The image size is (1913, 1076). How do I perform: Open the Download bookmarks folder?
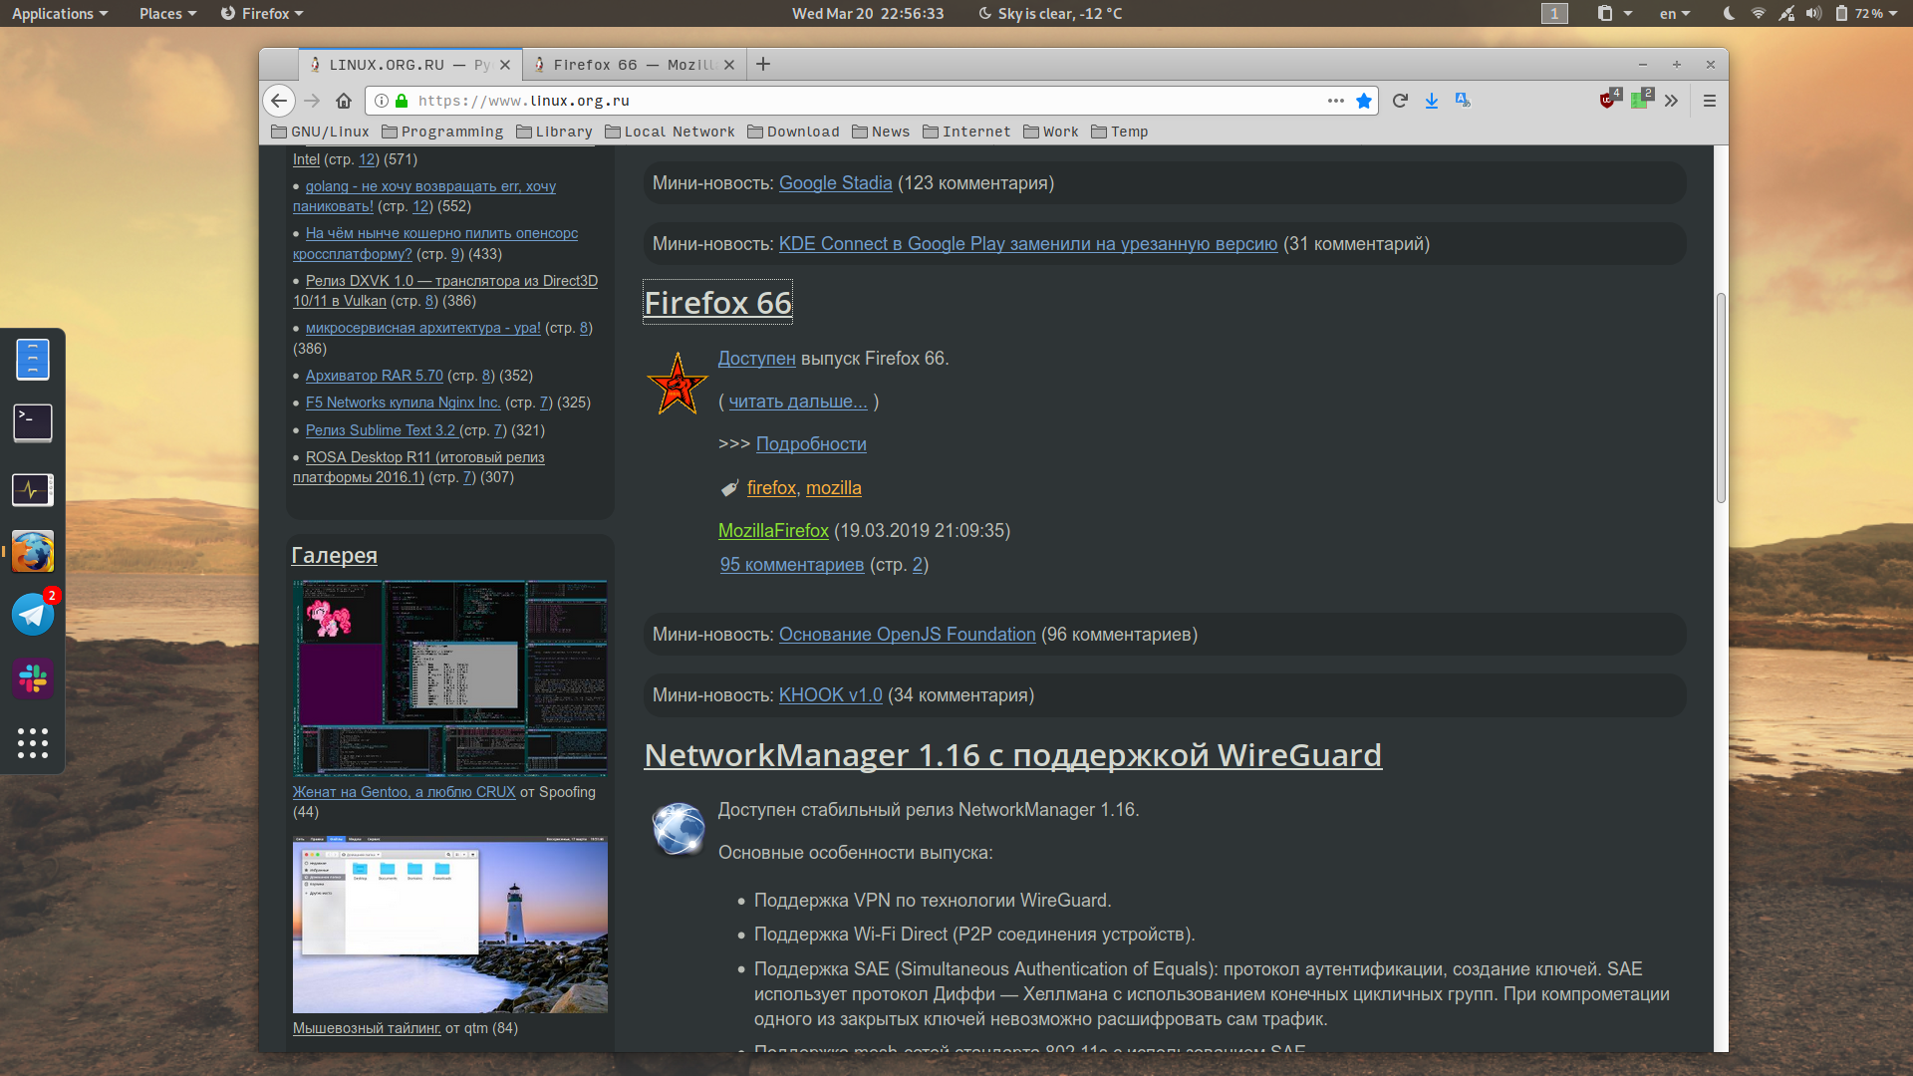point(793,132)
